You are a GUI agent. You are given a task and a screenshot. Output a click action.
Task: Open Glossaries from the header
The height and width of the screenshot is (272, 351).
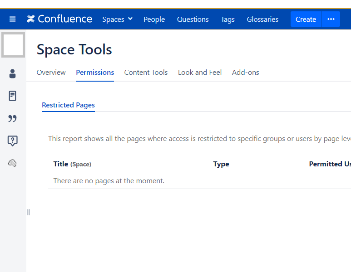pos(262,19)
